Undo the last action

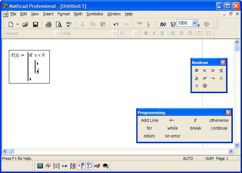[x=116, y=24]
